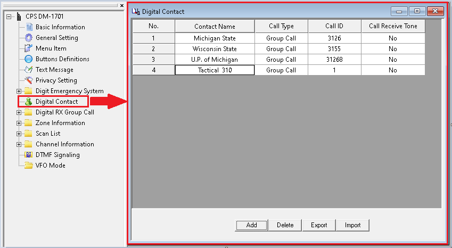
Task: Open Call Receive Tone for U.P. of Michigan
Action: pyautogui.click(x=393, y=60)
